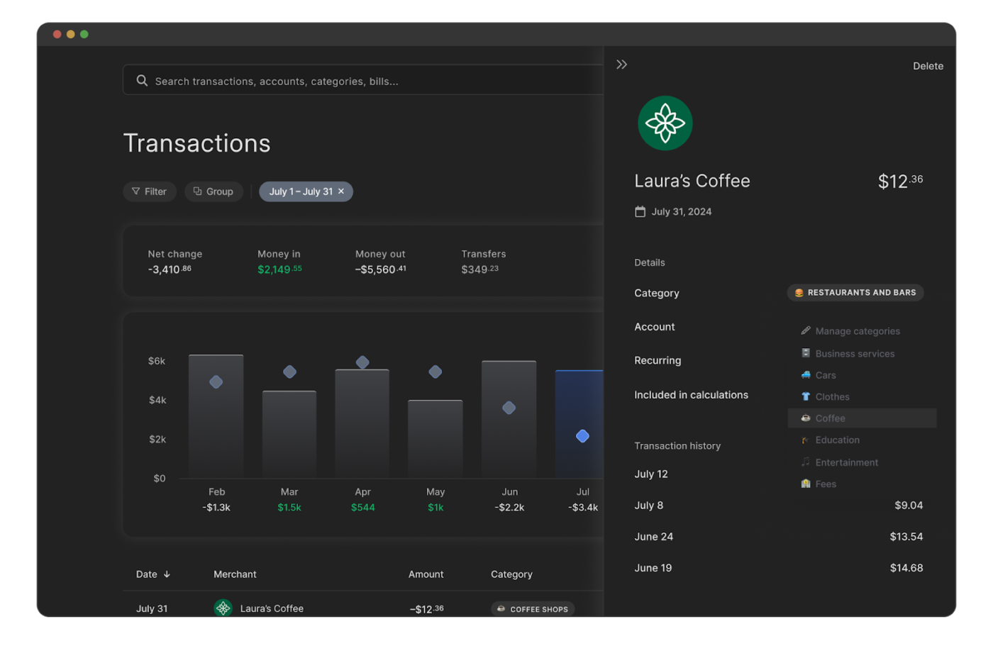Click the diamond marker above Mar bar
Screen dimensions: 993x663
click(x=289, y=372)
